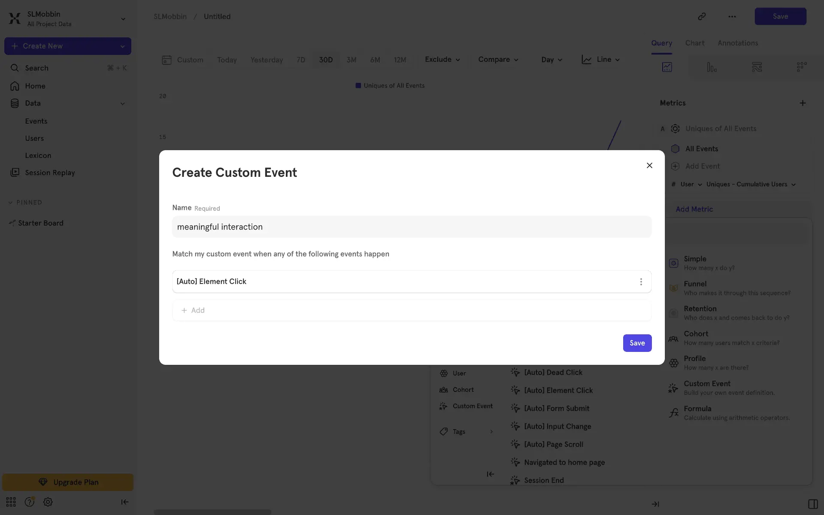
Task: Open the Day granularity dropdown
Action: [x=551, y=60]
